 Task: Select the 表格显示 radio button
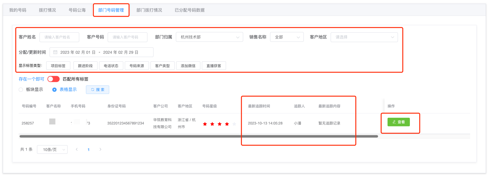coord(55,90)
